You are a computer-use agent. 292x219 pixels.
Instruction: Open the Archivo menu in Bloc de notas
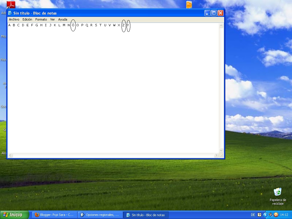pyautogui.click(x=14, y=19)
